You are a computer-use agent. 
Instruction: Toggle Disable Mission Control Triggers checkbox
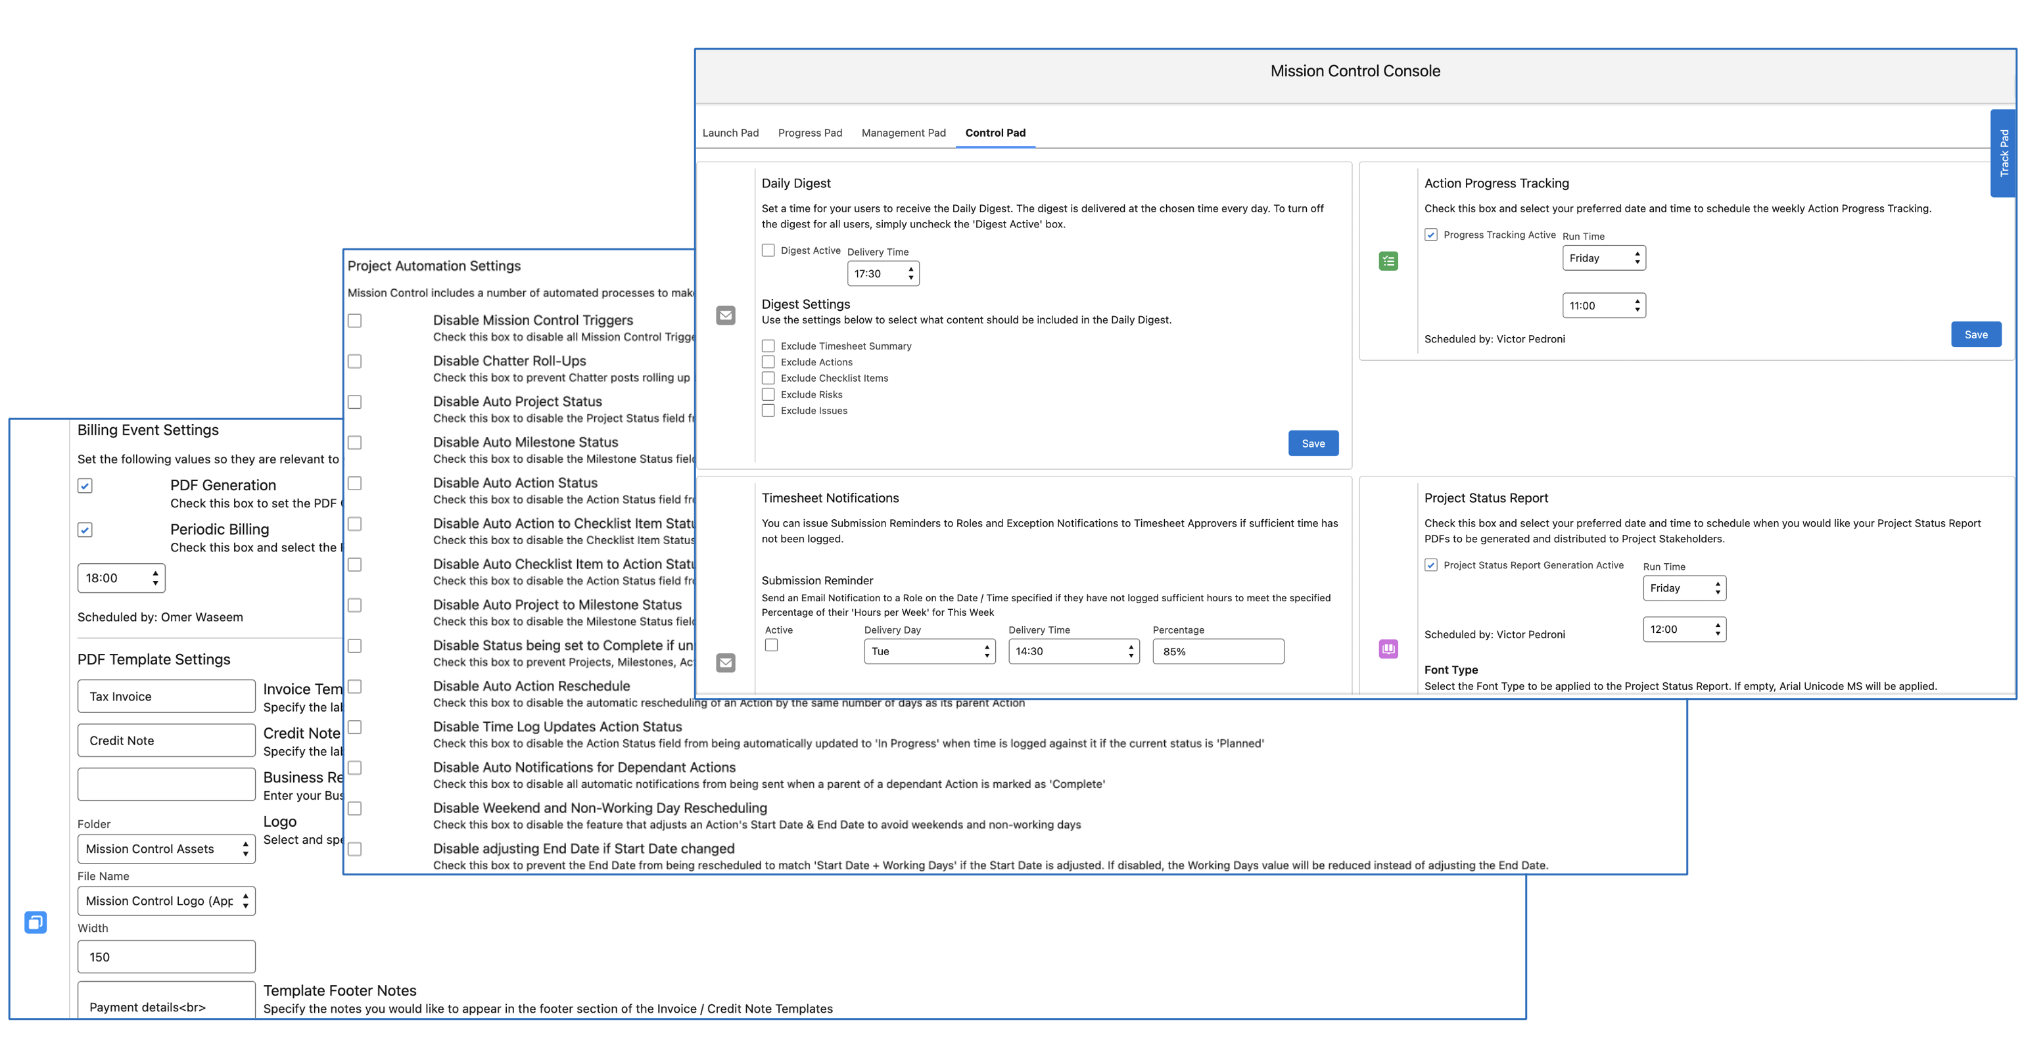pyautogui.click(x=355, y=321)
